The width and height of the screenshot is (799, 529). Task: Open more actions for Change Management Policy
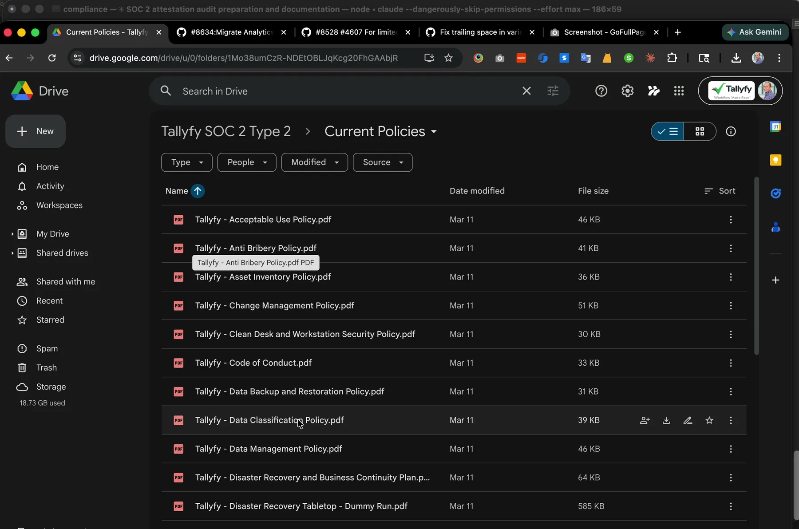tap(731, 306)
